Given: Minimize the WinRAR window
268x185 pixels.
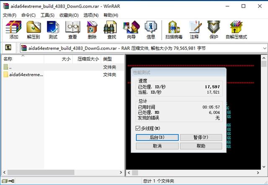Looking at the screenshot, I should tap(227, 6).
